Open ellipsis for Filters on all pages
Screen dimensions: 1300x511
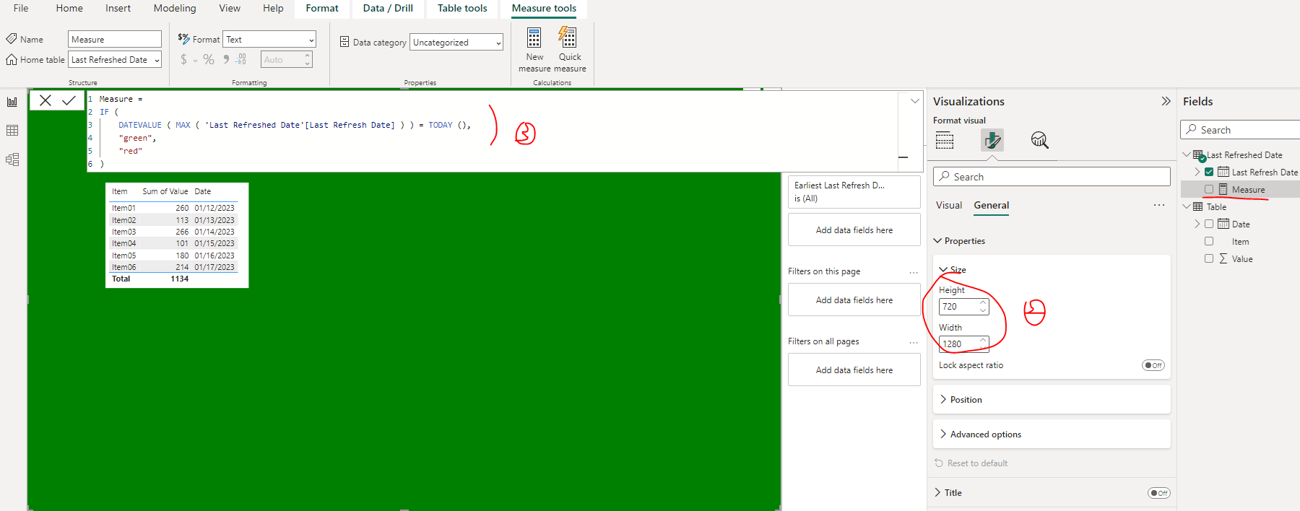click(x=914, y=342)
